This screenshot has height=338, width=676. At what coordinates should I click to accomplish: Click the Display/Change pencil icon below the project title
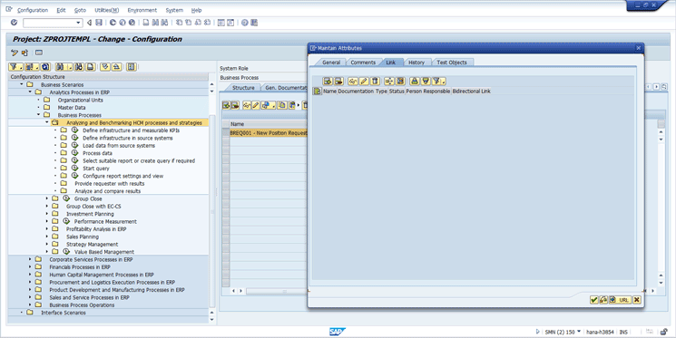click(x=15, y=53)
